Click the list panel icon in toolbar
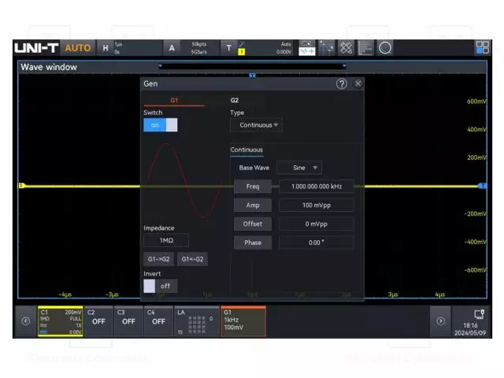504x378 pixels. click(365, 48)
